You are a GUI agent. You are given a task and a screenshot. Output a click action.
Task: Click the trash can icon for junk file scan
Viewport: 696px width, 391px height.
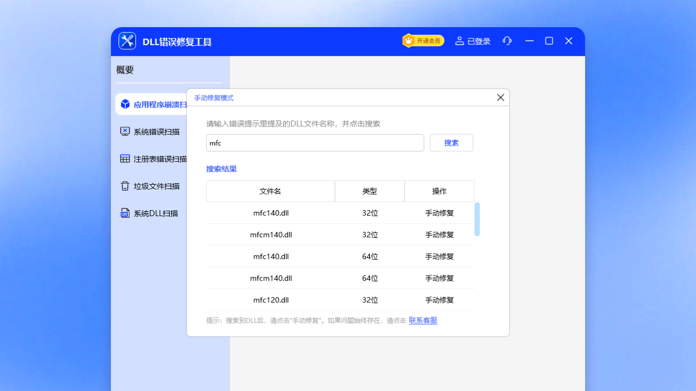125,186
